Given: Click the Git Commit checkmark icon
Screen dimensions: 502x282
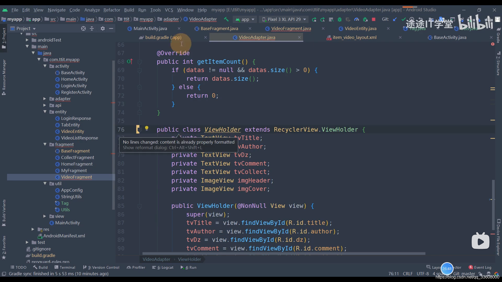Looking at the screenshot, I should [403, 19].
